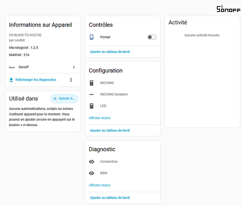Click the LED switch icon
This screenshot has height=206, width=242.
tap(91, 106)
